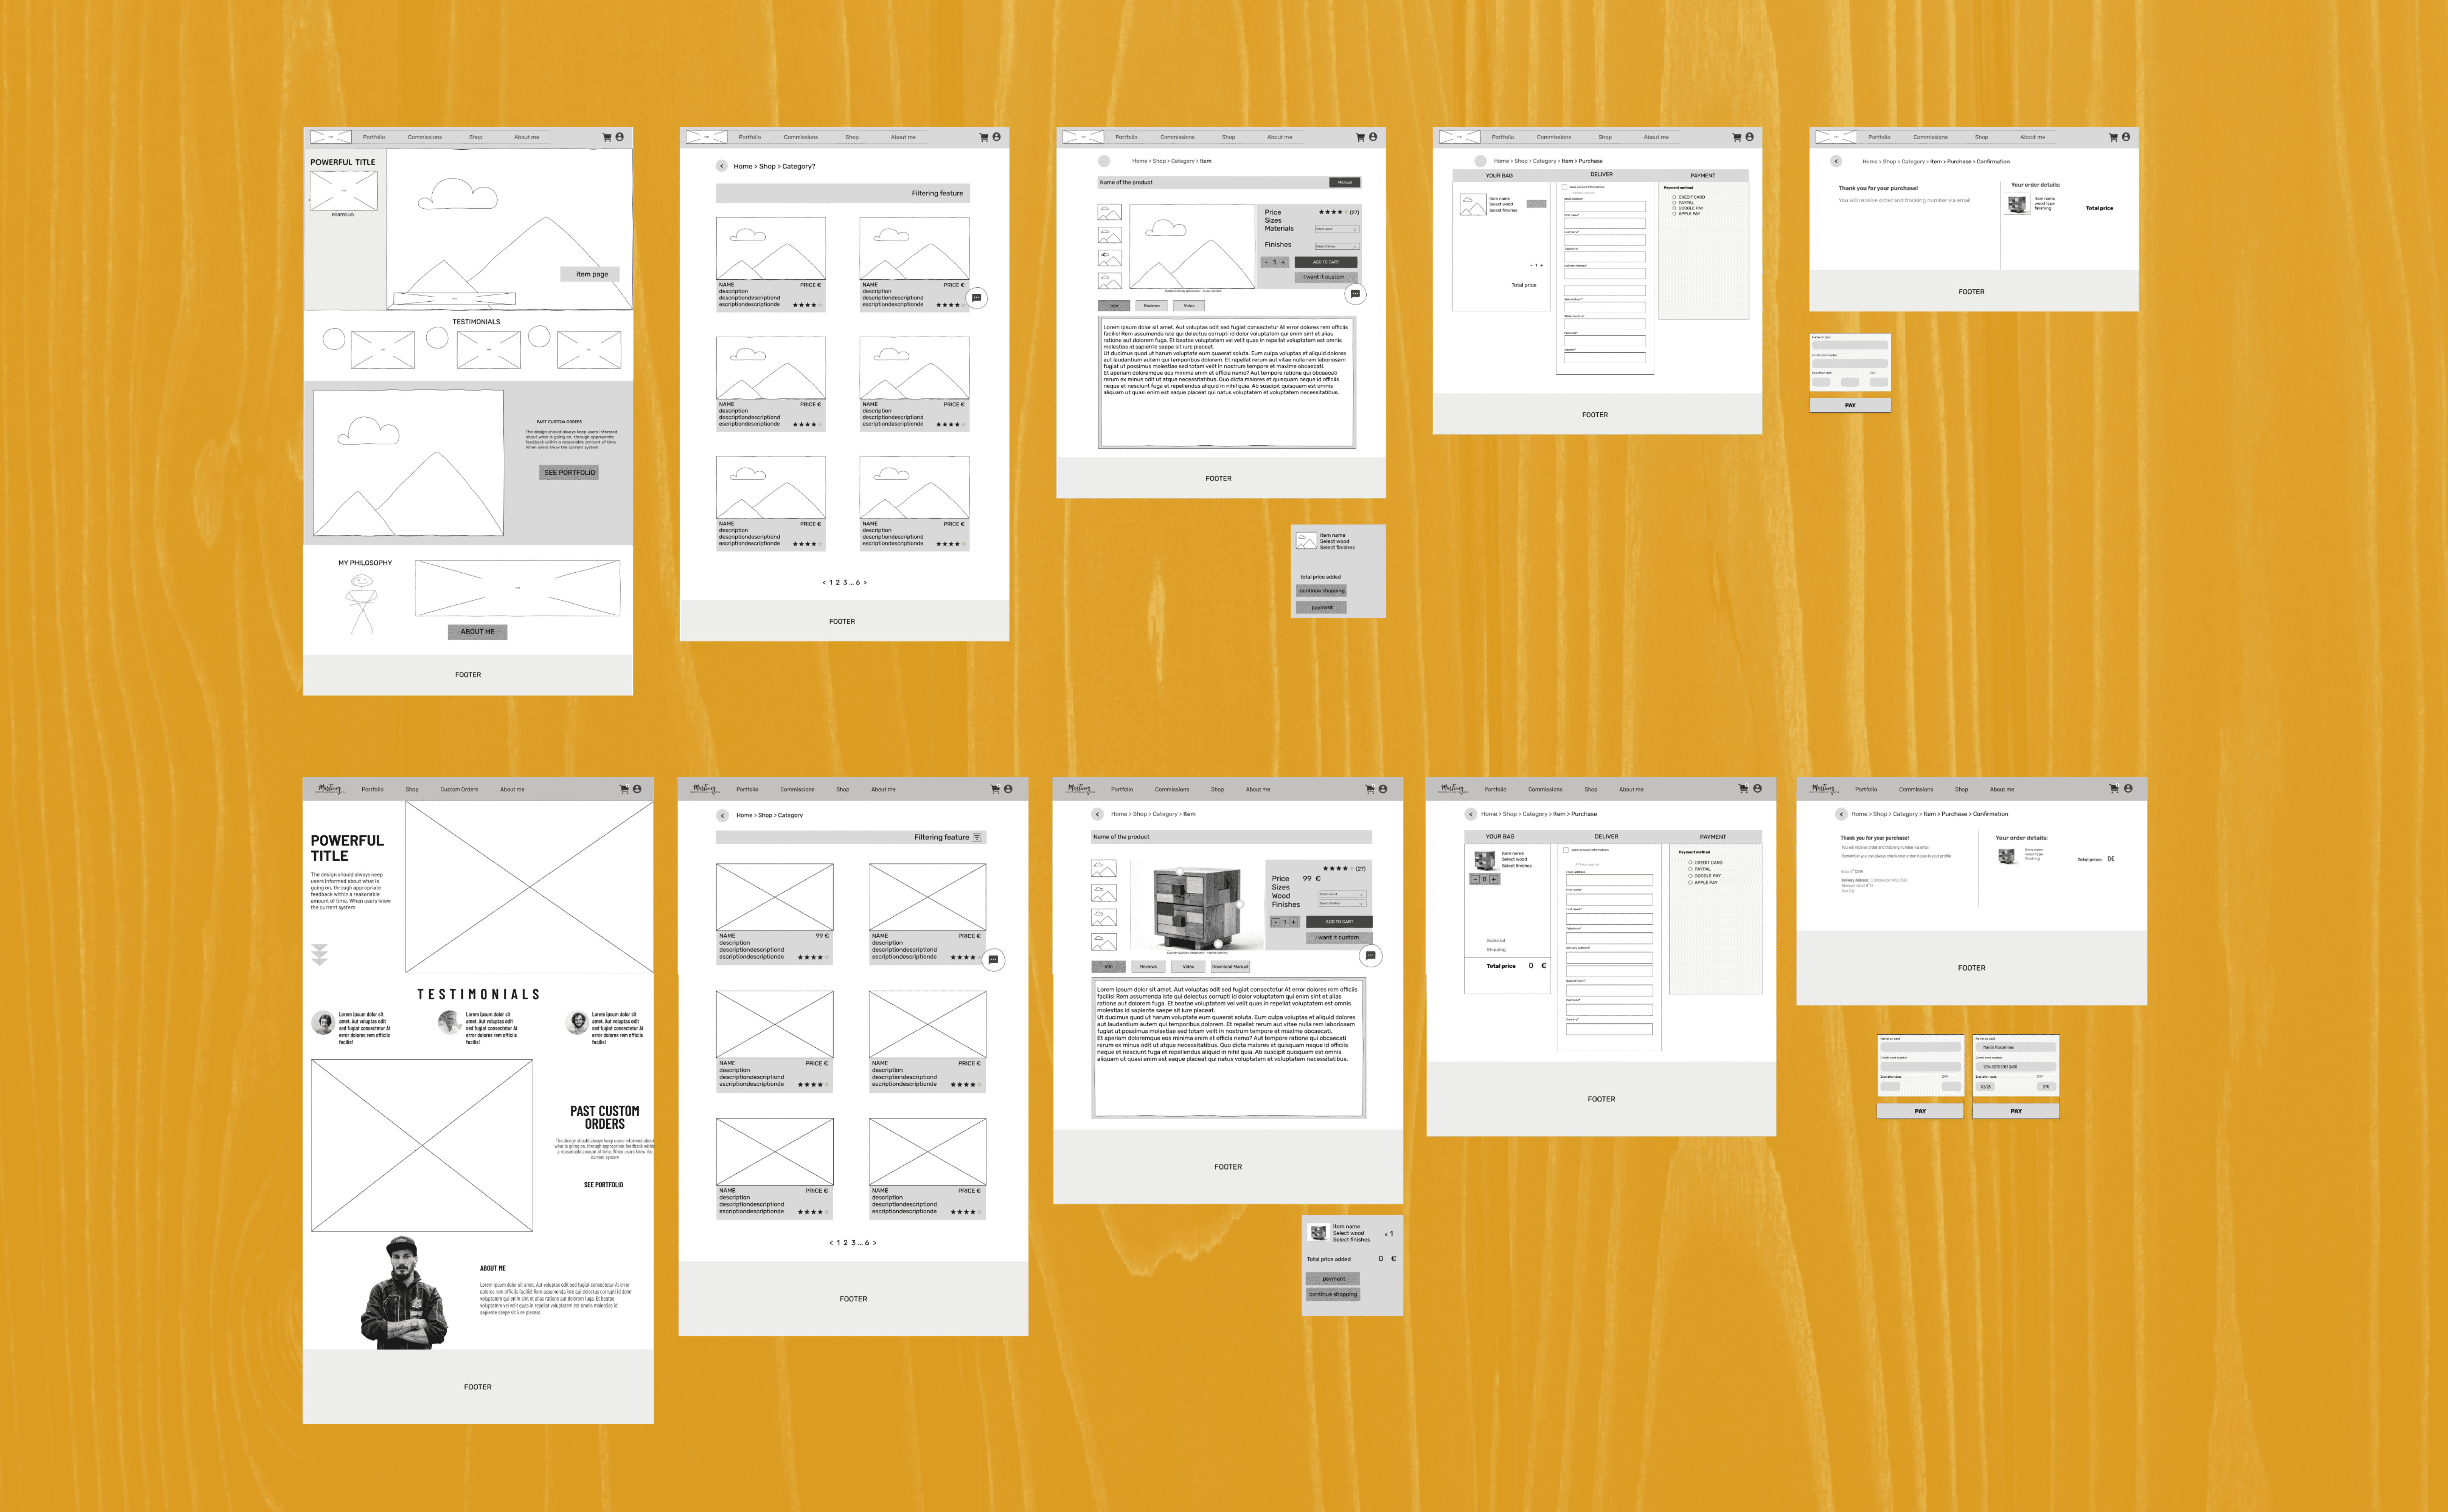Open chat bubble on lo-fi category page
2448x1512 pixels.
tap(976, 298)
